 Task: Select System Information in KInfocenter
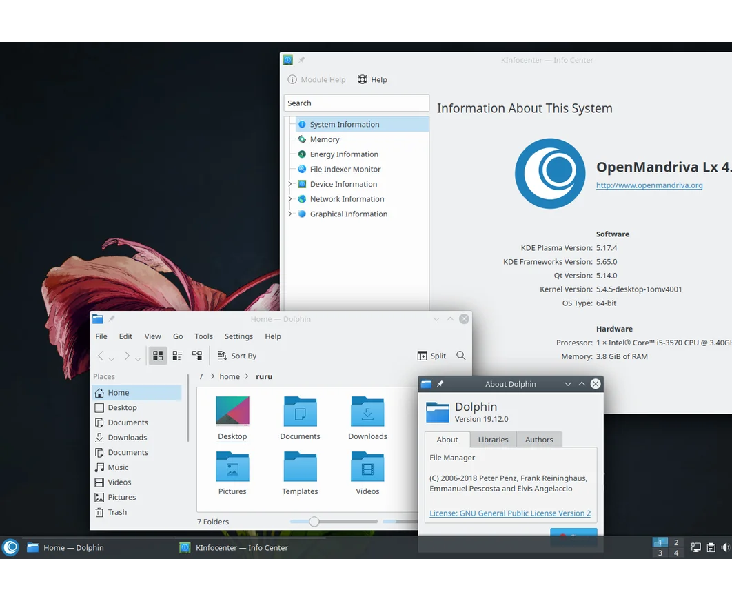click(x=362, y=124)
